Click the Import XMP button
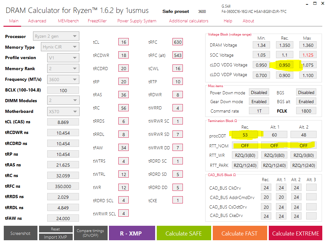This screenshot has height=244, width=327. 55,237
